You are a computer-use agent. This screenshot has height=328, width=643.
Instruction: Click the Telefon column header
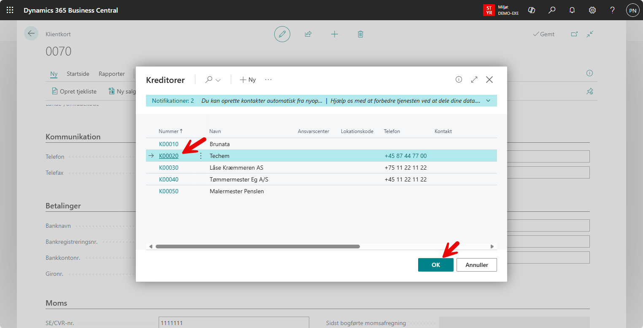point(392,131)
